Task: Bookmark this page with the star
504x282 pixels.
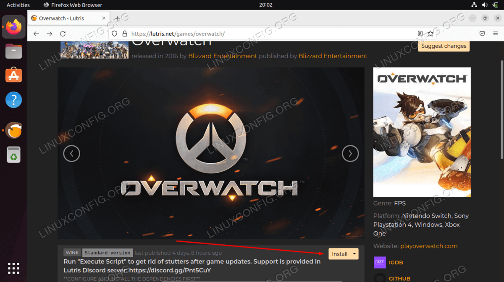Action: [x=430, y=34]
